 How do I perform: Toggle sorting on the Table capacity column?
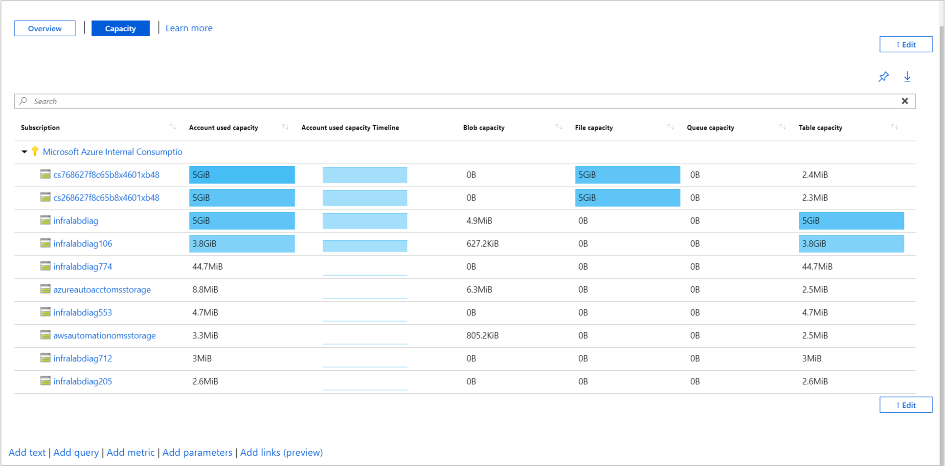[x=895, y=126]
